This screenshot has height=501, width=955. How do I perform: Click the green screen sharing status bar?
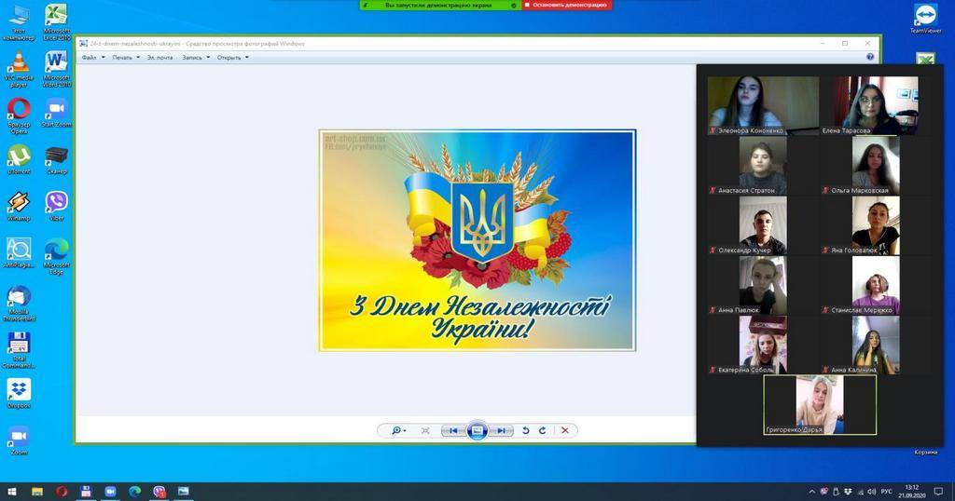tap(440, 5)
